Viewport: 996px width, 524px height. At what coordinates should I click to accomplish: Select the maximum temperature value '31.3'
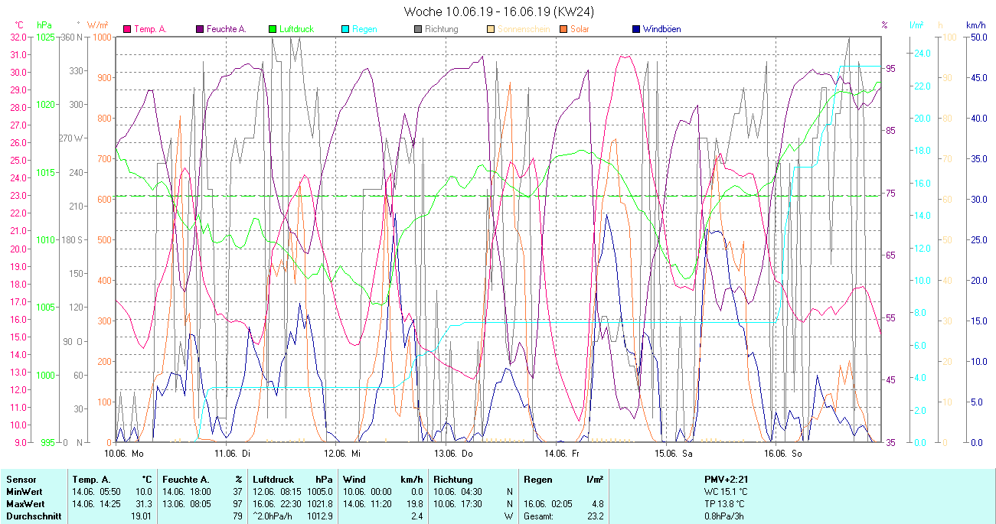[x=144, y=504]
